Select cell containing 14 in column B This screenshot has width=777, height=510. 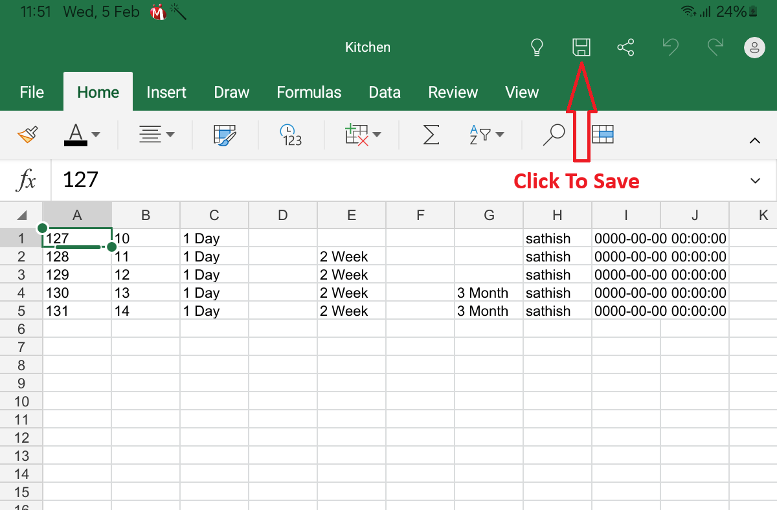click(x=146, y=311)
